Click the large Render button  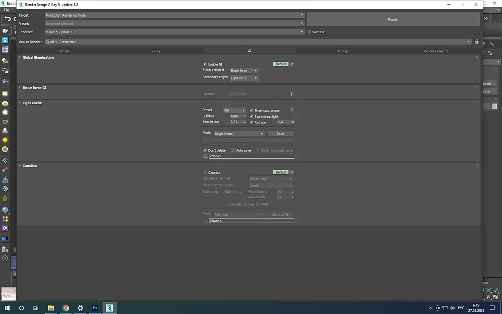(x=394, y=19)
